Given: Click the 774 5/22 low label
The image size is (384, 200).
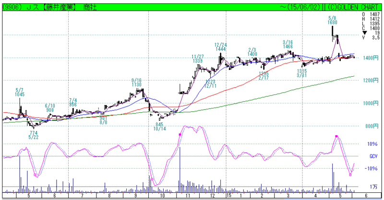Looking at the screenshot, I should [34, 135].
